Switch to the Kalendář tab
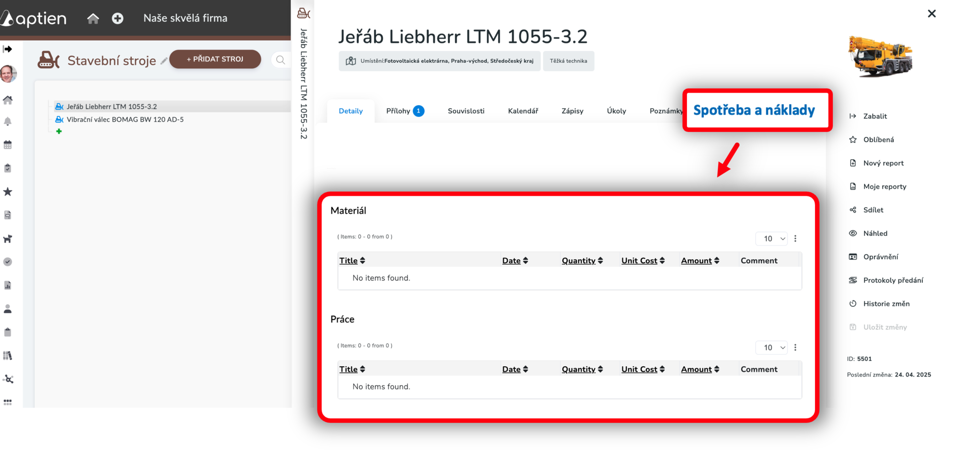Viewport: 953px width, 453px height. pos(523,111)
